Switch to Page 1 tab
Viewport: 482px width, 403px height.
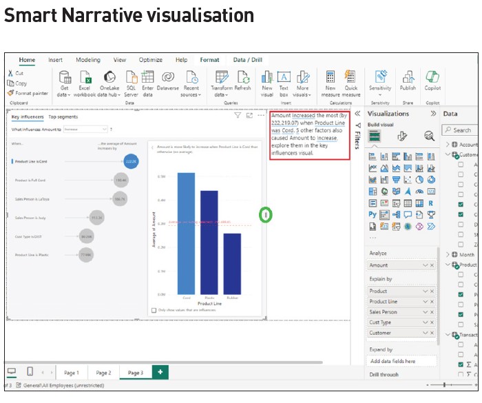(72, 373)
